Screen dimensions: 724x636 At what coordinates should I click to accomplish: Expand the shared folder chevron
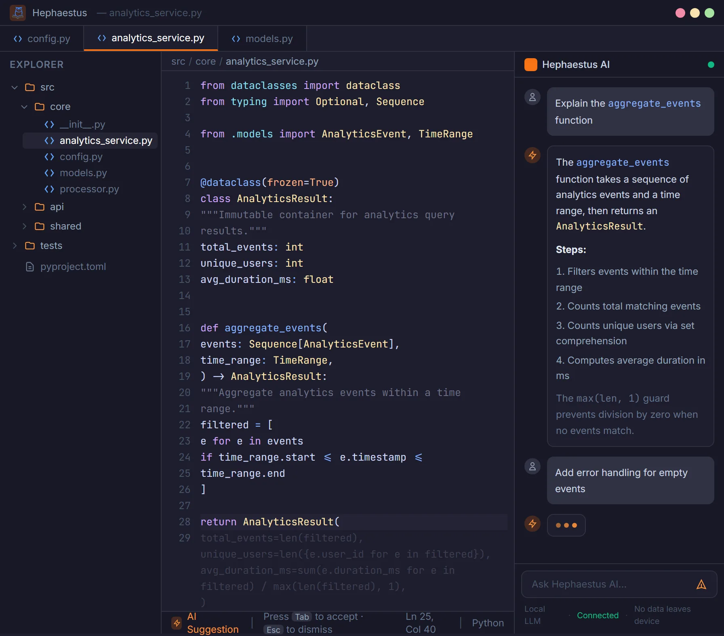click(24, 226)
